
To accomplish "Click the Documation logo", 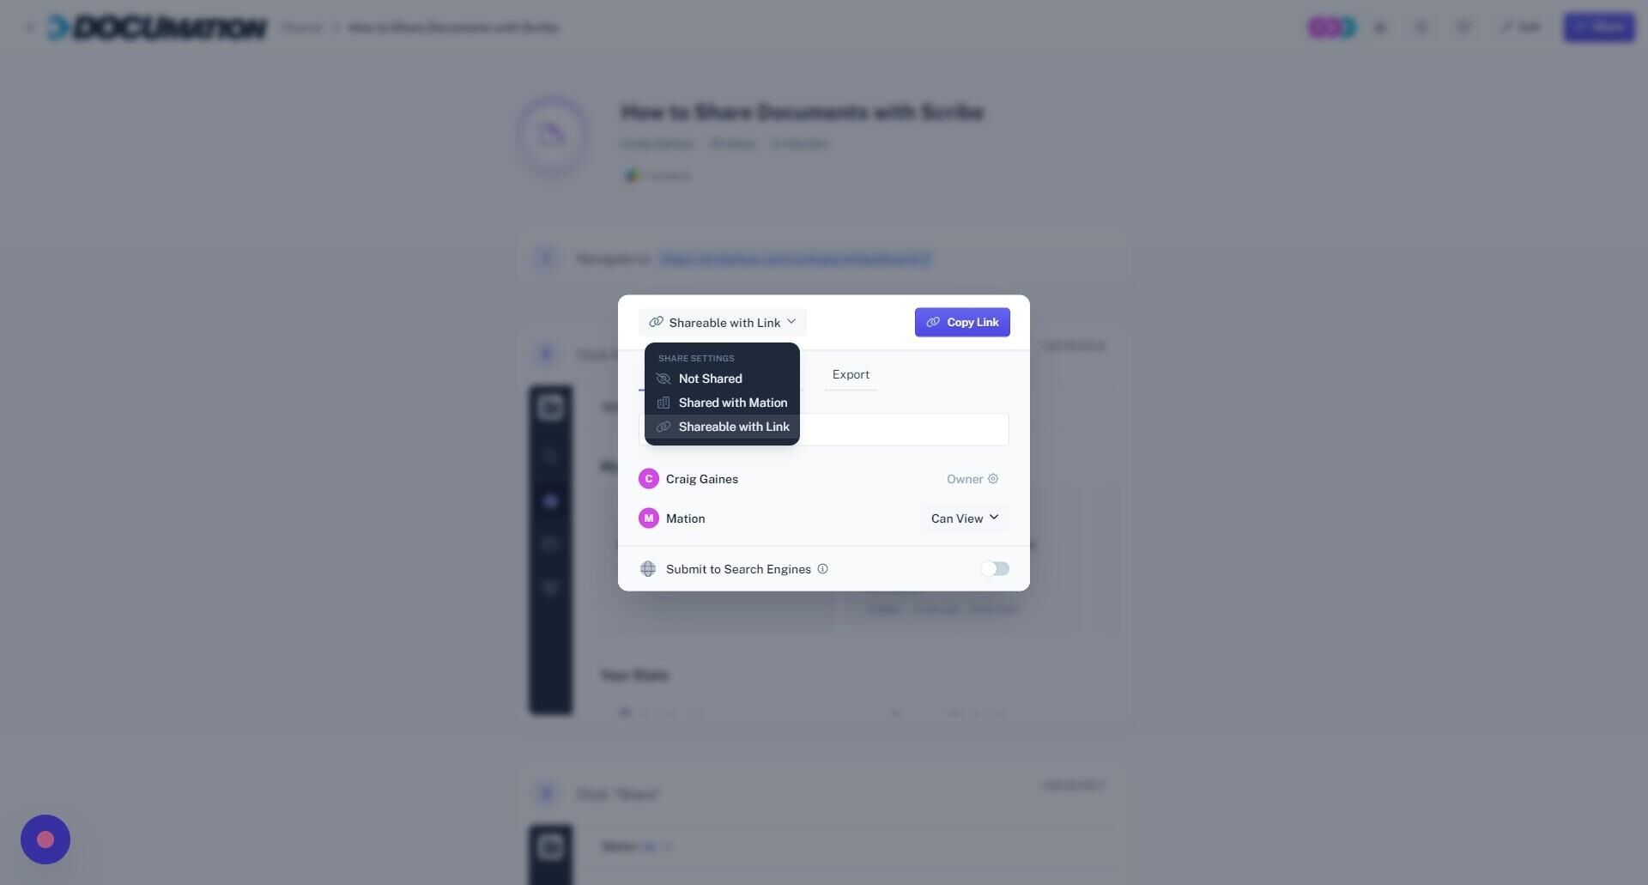I will click(x=157, y=27).
